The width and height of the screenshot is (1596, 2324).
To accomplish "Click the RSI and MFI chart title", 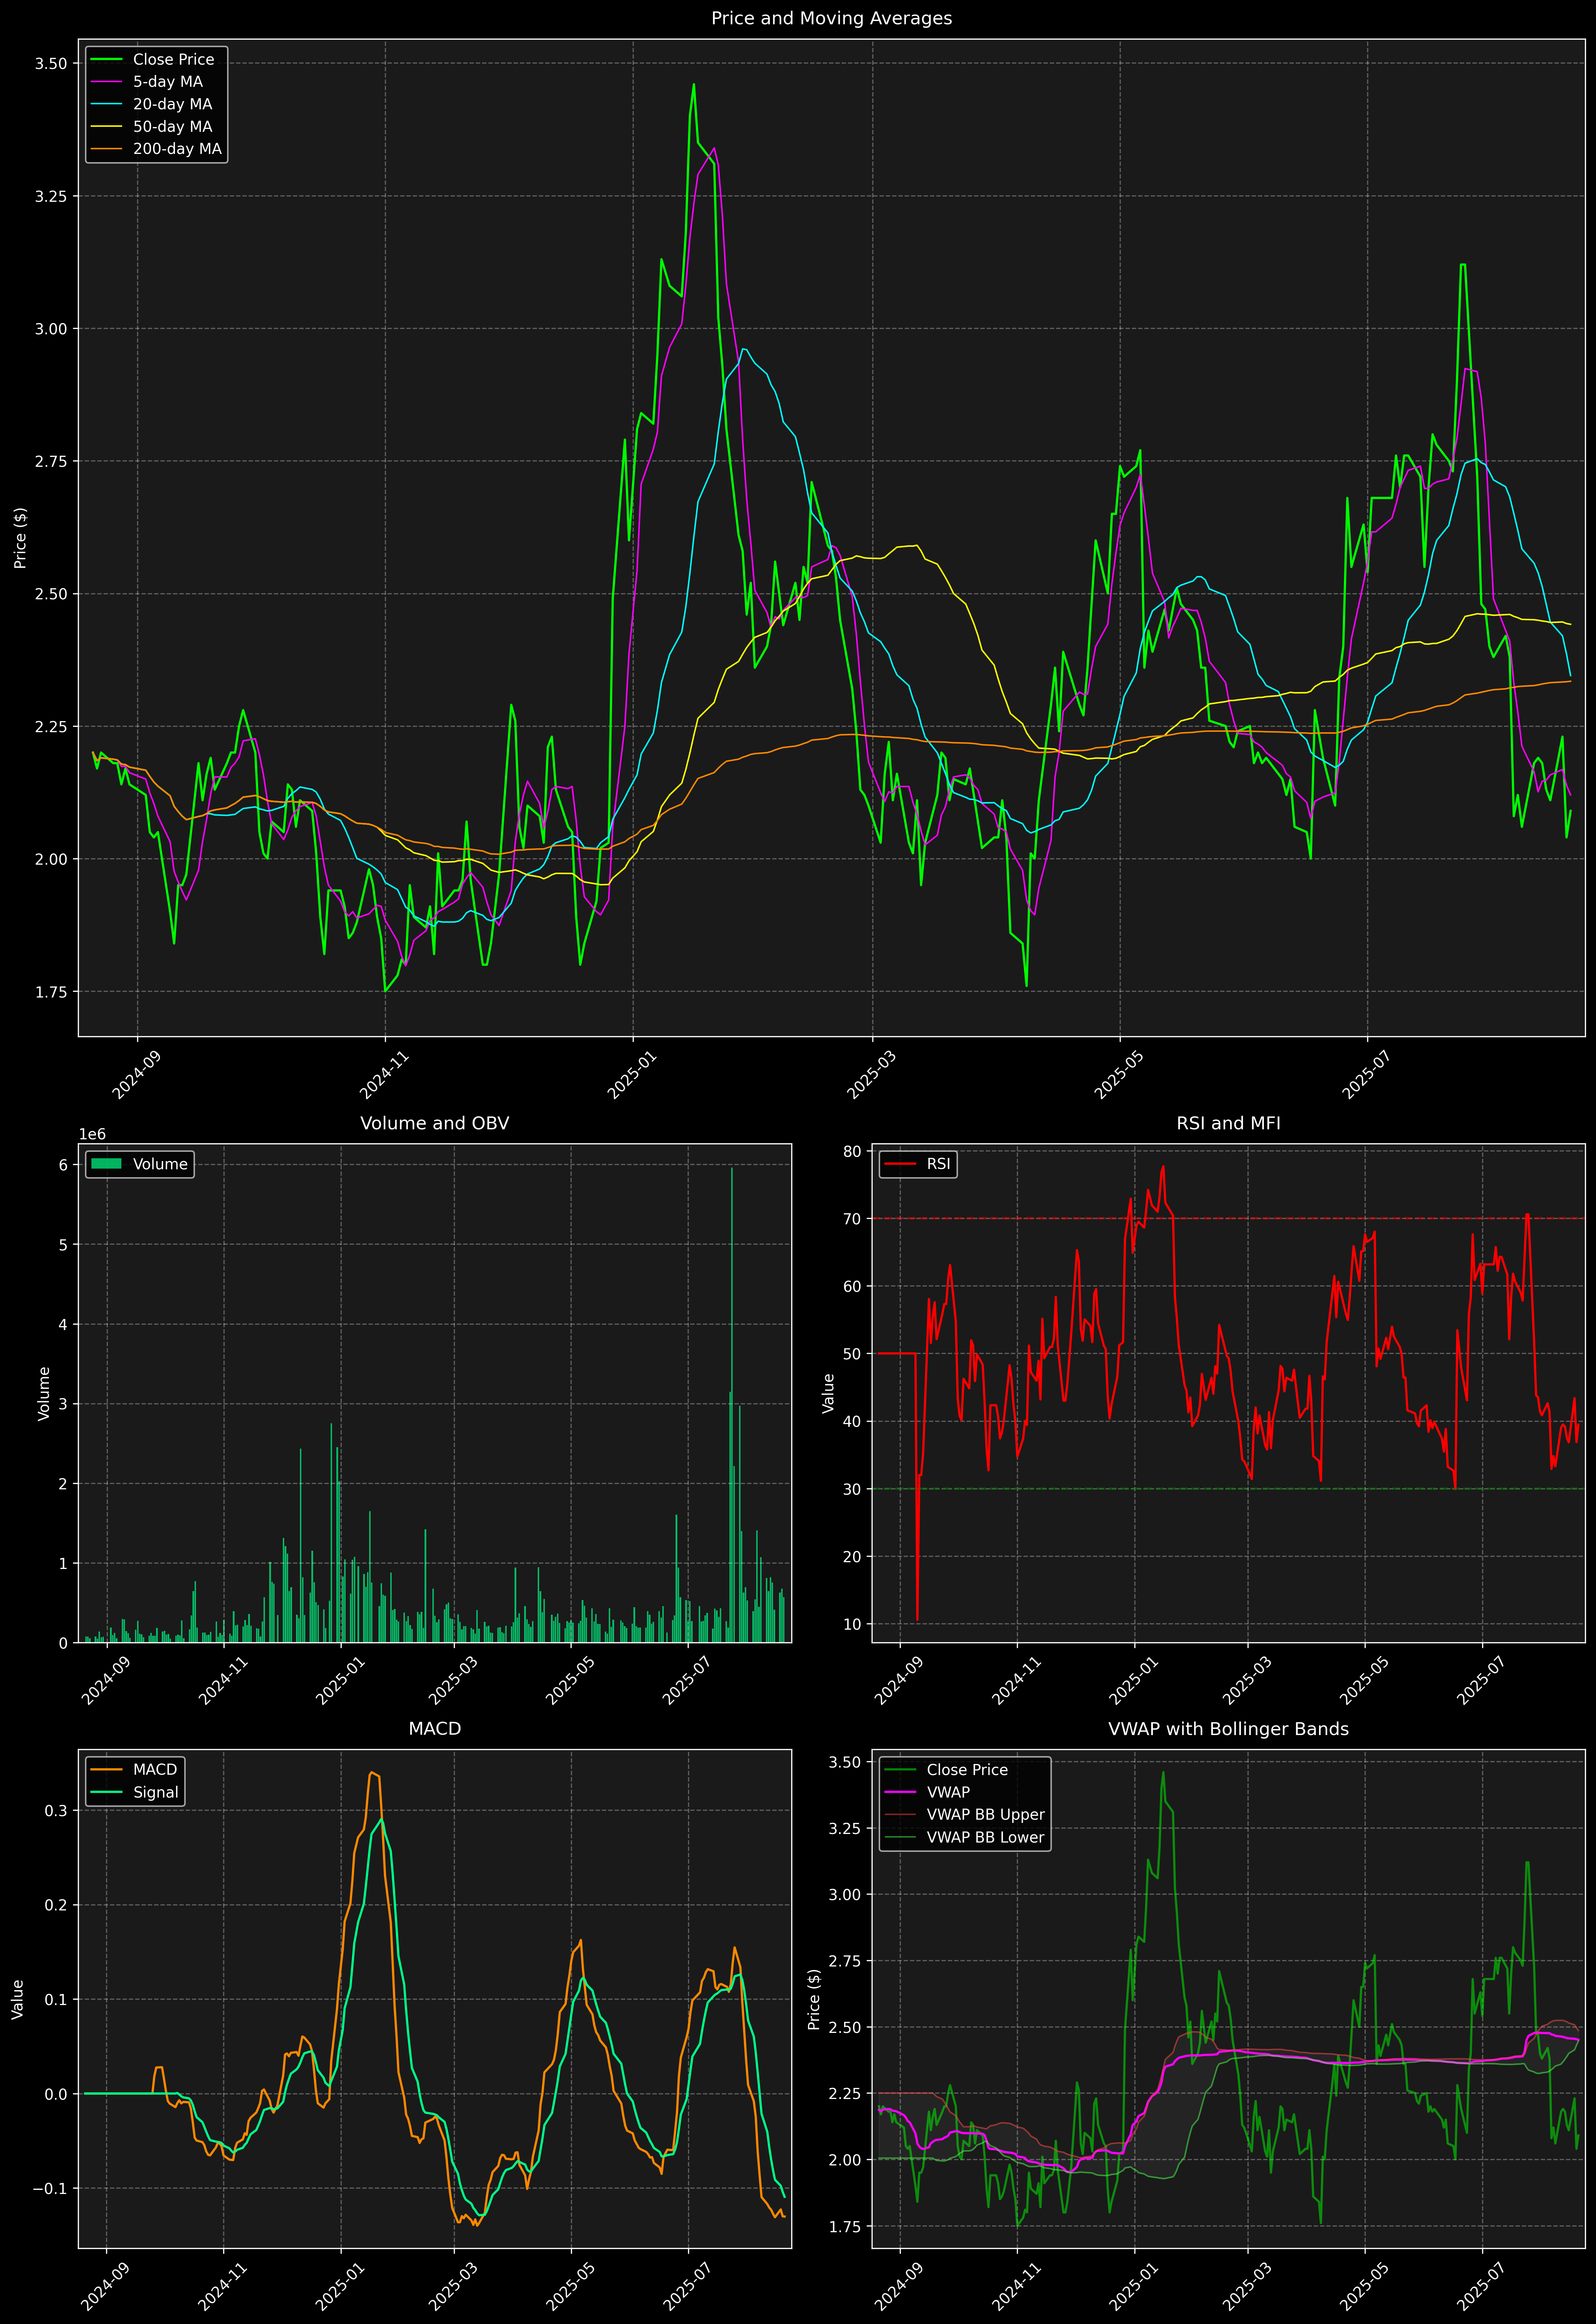I will pyautogui.click(x=1228, y=1123).
